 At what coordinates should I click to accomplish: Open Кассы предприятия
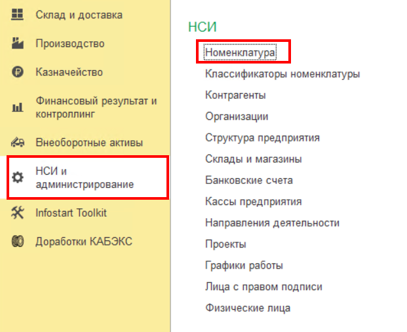[254, 202]
